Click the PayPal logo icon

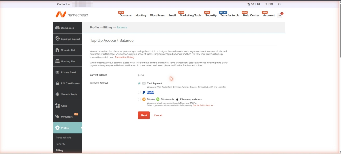pos(144,92)
